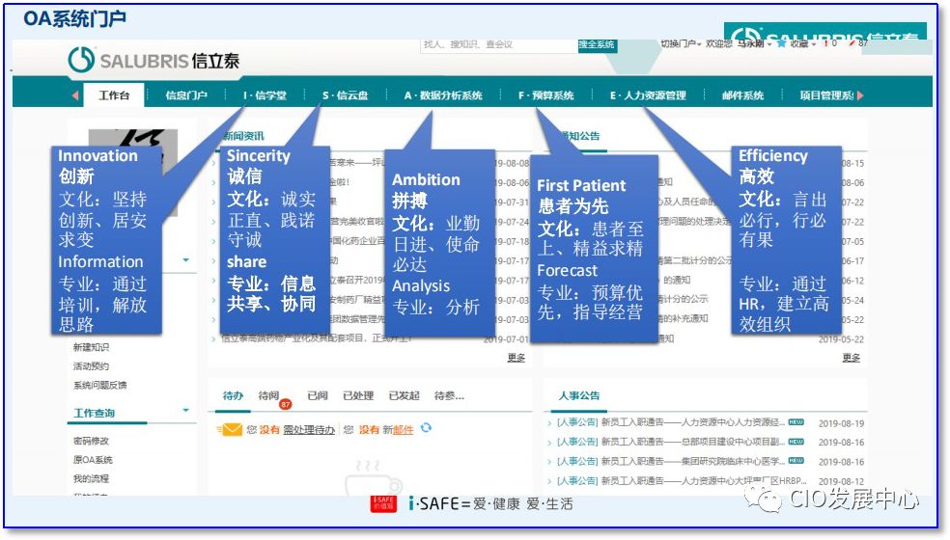Open 密码修改 in the sidebar
Viewport: 950px width, 540px height.
tap(91, 441)
